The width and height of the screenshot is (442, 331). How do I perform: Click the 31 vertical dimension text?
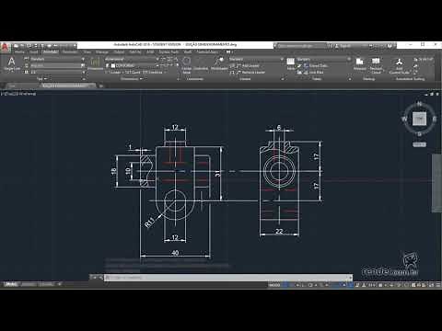(218, 173)
